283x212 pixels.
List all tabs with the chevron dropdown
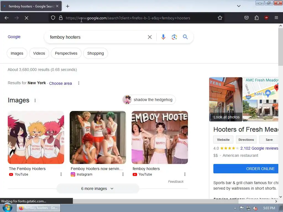239,6
